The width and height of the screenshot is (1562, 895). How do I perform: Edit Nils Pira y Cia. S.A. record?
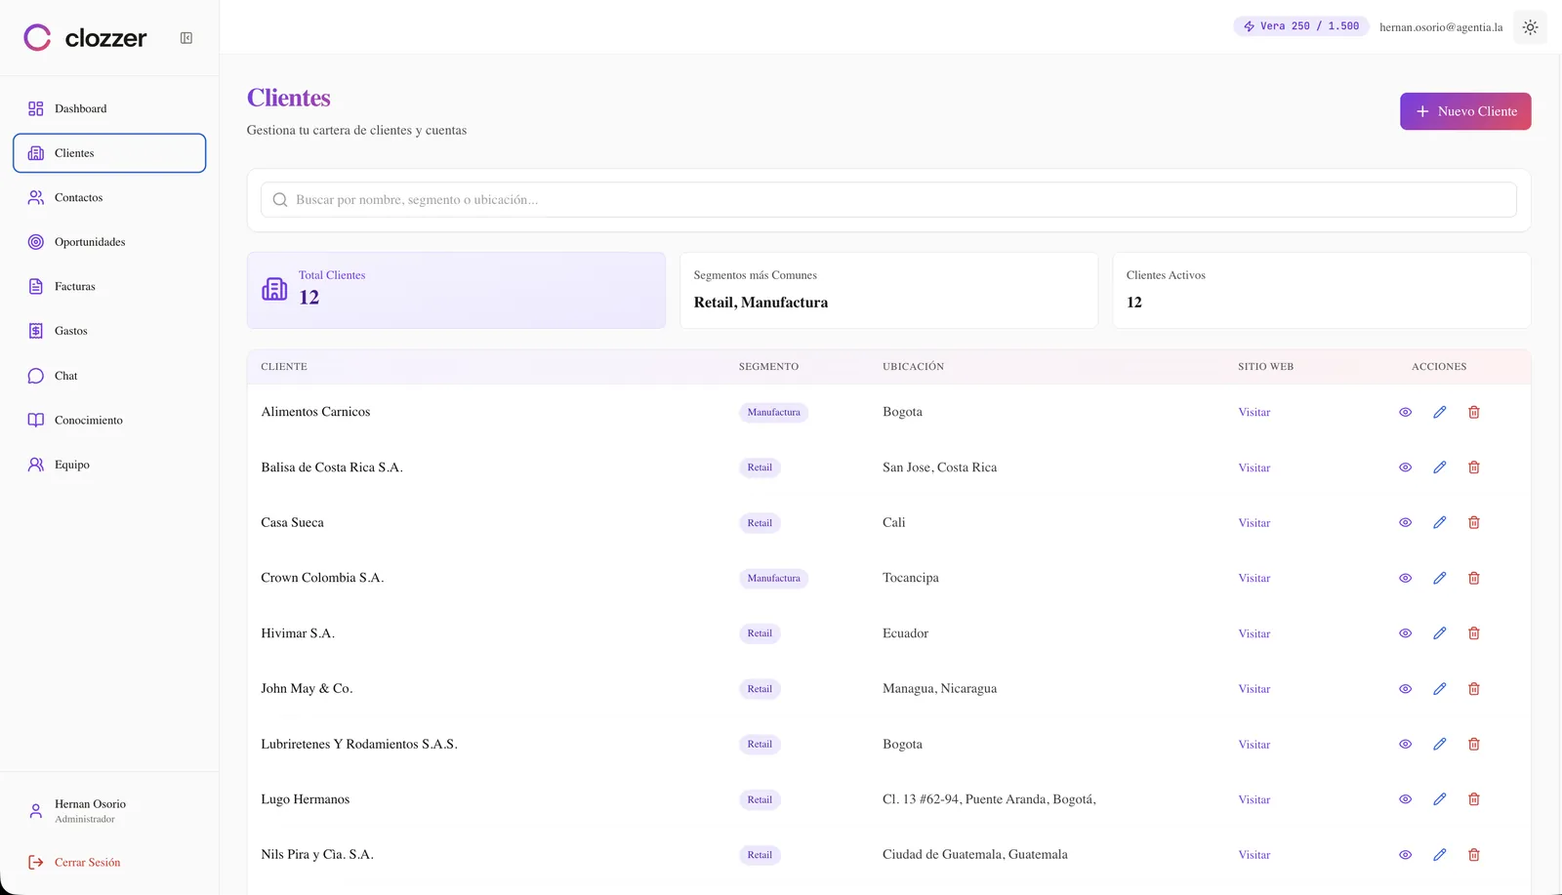[1439, 855]
